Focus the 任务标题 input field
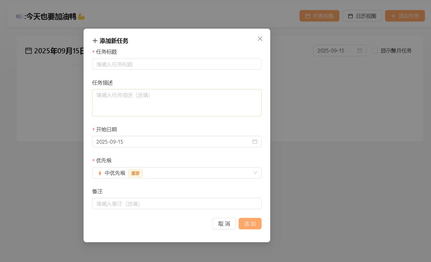This screenshot has width=431, height=262. [176, 64]
